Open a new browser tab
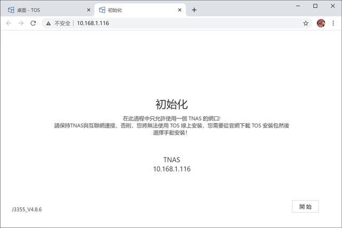342x228 pixels. point(194,10)
